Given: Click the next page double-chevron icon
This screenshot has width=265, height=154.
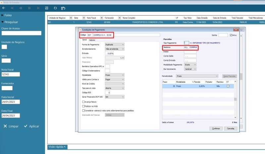Looking at the screenshot, I should [29, 8].
